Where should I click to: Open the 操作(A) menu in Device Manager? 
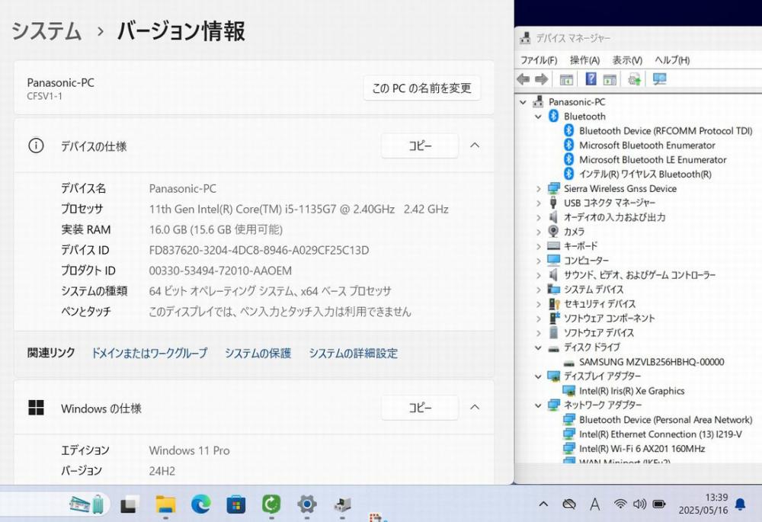584,60
